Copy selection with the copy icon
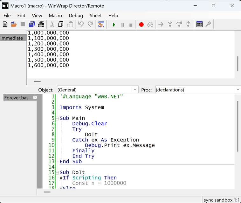Screen dimensions: 241x203 pyautogui.click(x=61, y=24)
